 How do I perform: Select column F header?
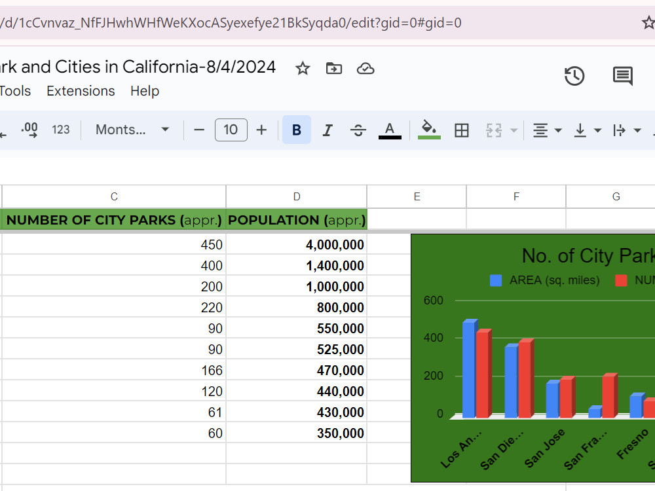516,196
